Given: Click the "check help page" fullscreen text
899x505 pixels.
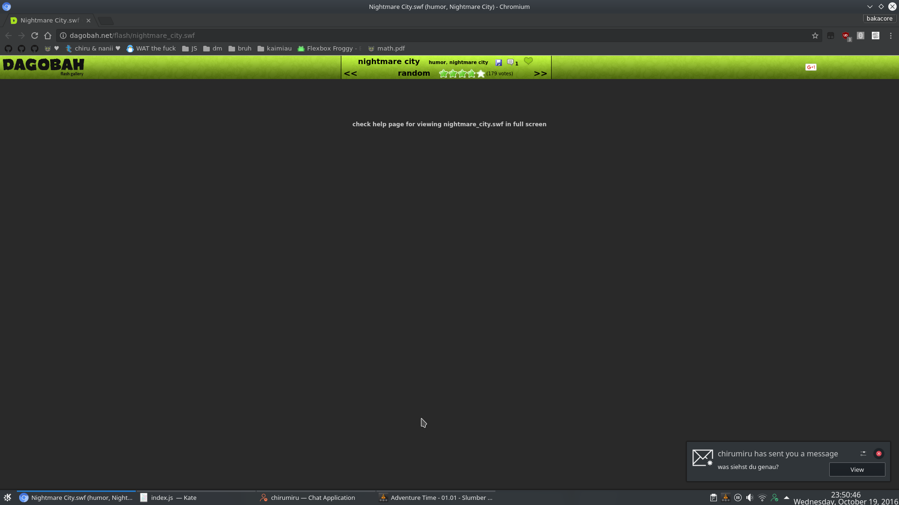Looking at the screenshot, I should click(449, 124).
